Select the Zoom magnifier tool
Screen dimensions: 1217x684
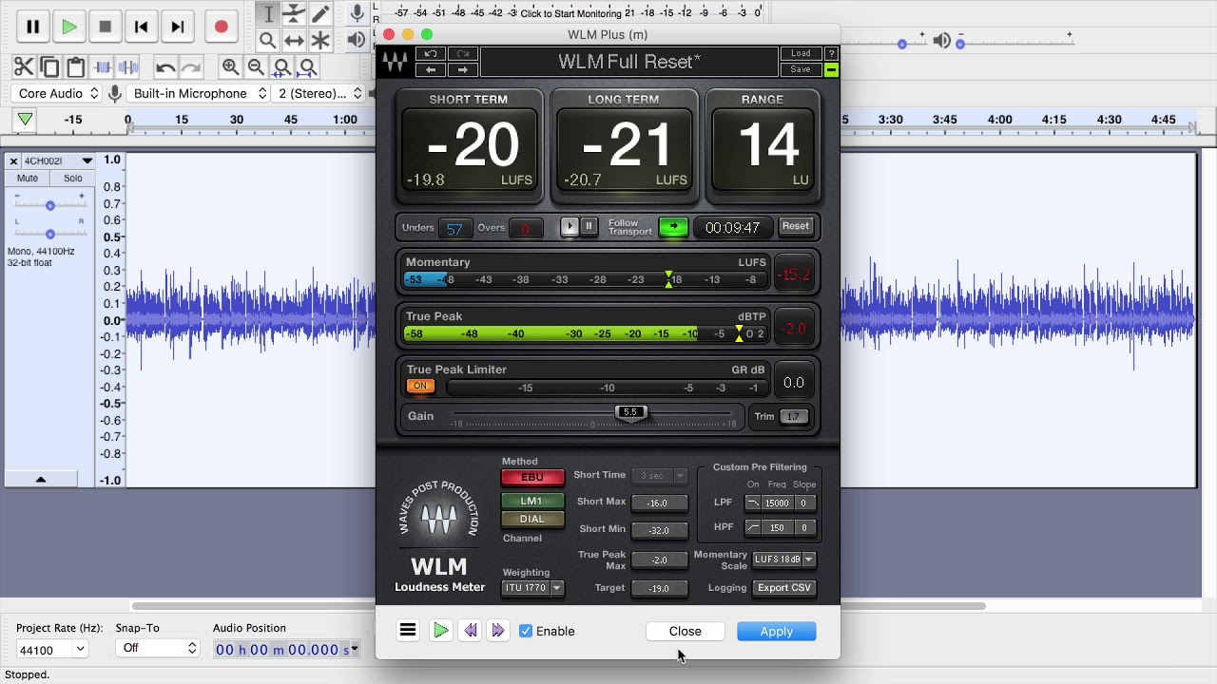click(268, 40)
